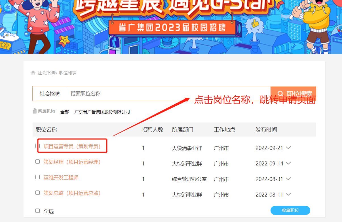
Task: Expand the 2022-09-21 job row chevron
Action: [288, 148]
